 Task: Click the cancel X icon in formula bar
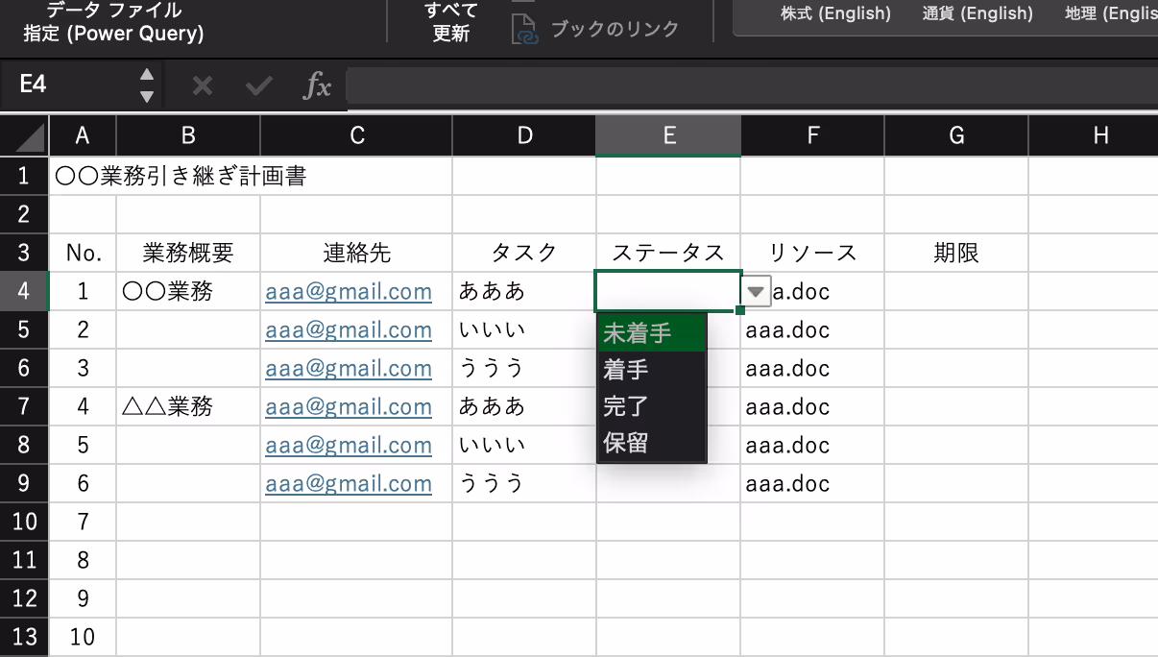click(x=202, y=85)
